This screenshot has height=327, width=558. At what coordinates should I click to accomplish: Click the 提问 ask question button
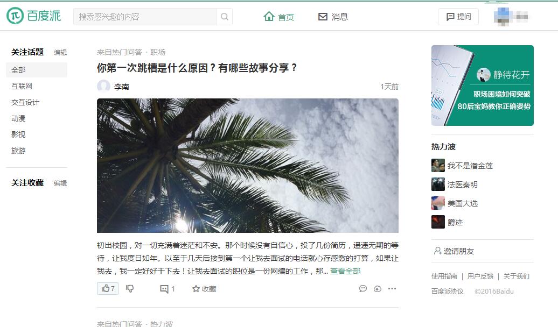tap(458, 17)
